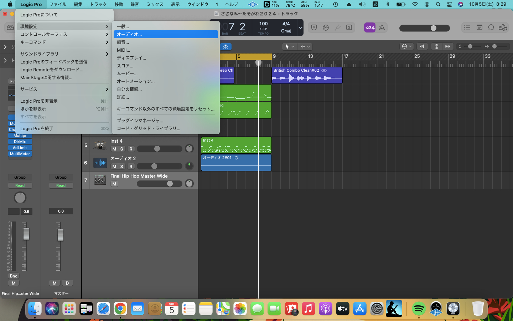Click the pan knob on track 5

click(189, 148)
